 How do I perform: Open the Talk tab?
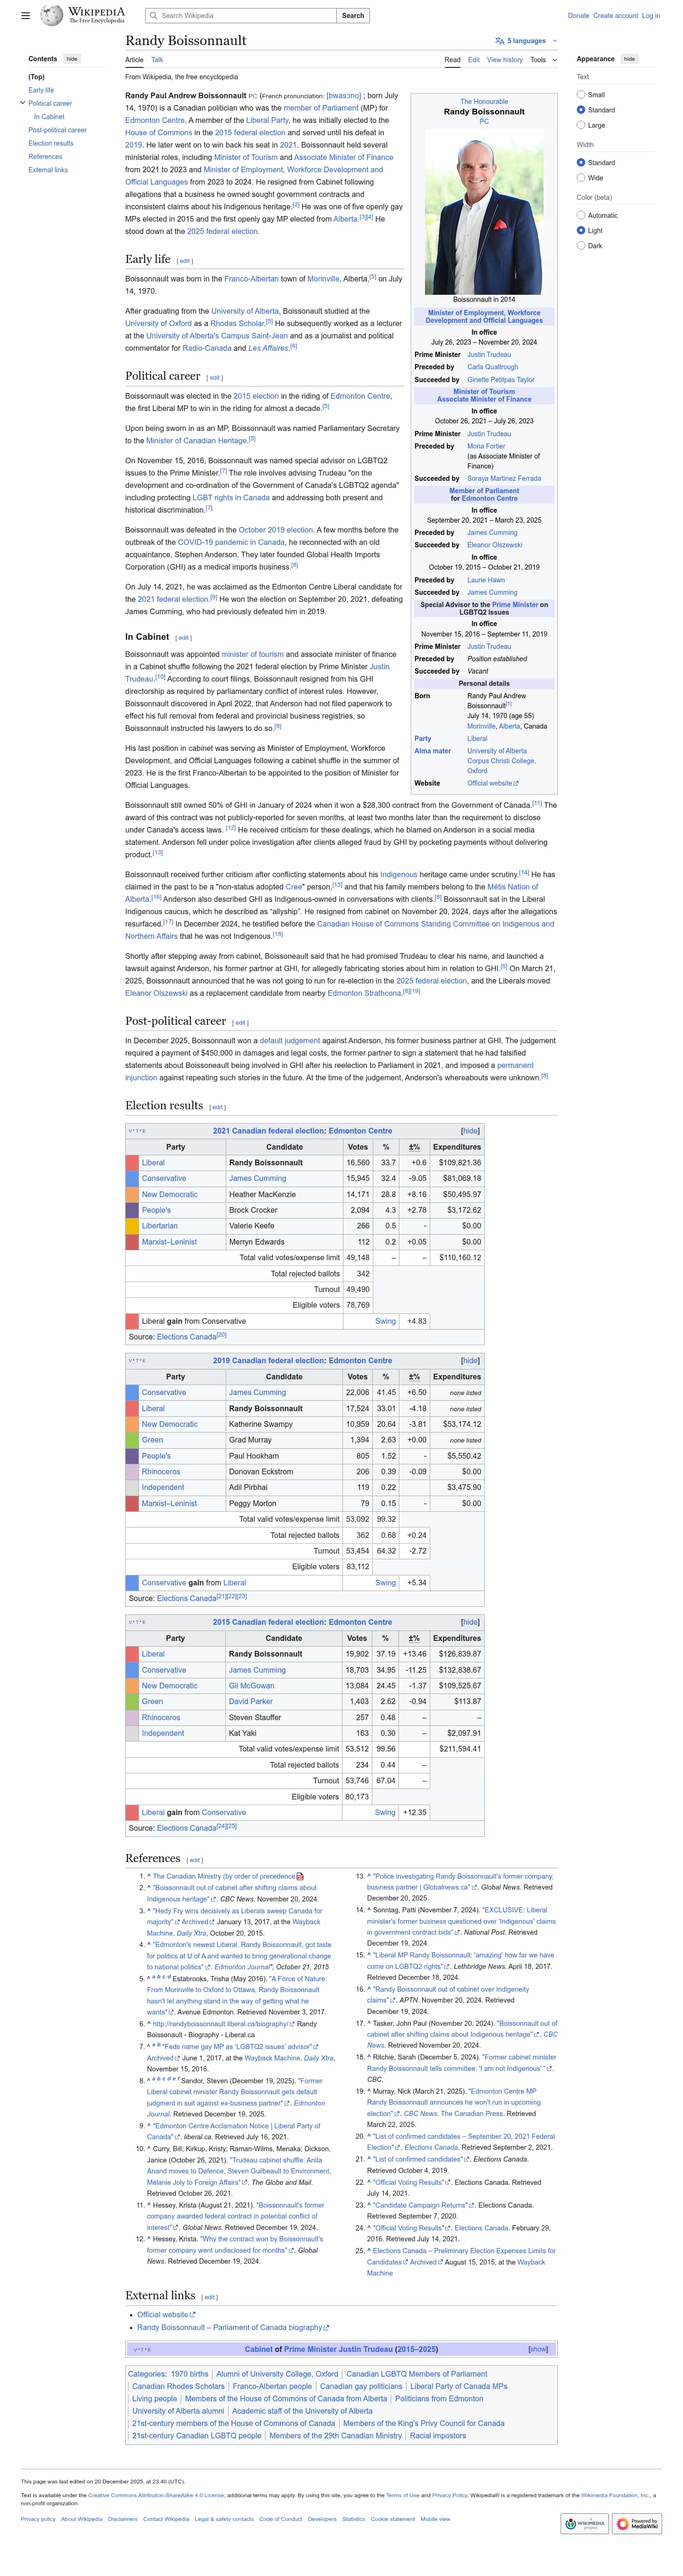157,60
